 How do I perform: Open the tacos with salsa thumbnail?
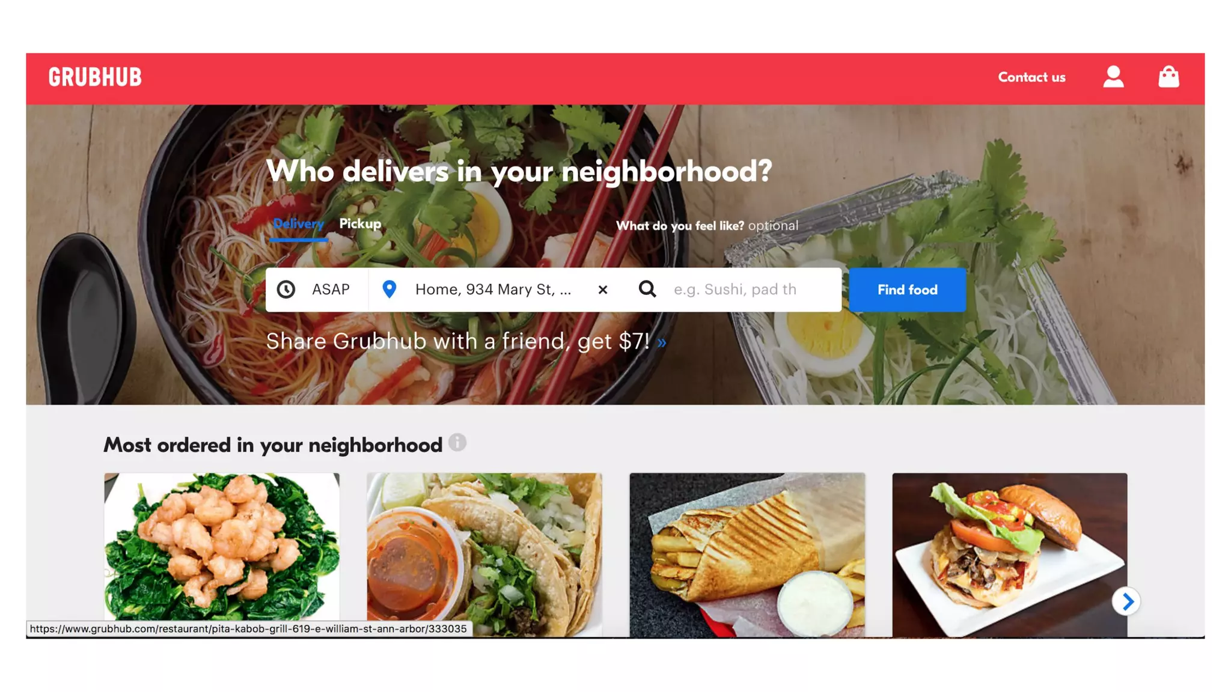484,554
